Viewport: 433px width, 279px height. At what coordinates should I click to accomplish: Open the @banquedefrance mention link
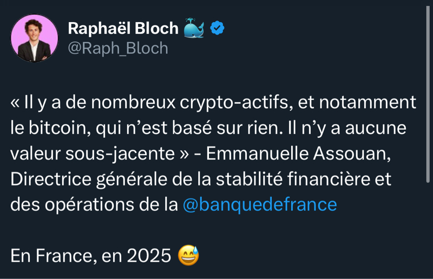(x=260, y=205)
